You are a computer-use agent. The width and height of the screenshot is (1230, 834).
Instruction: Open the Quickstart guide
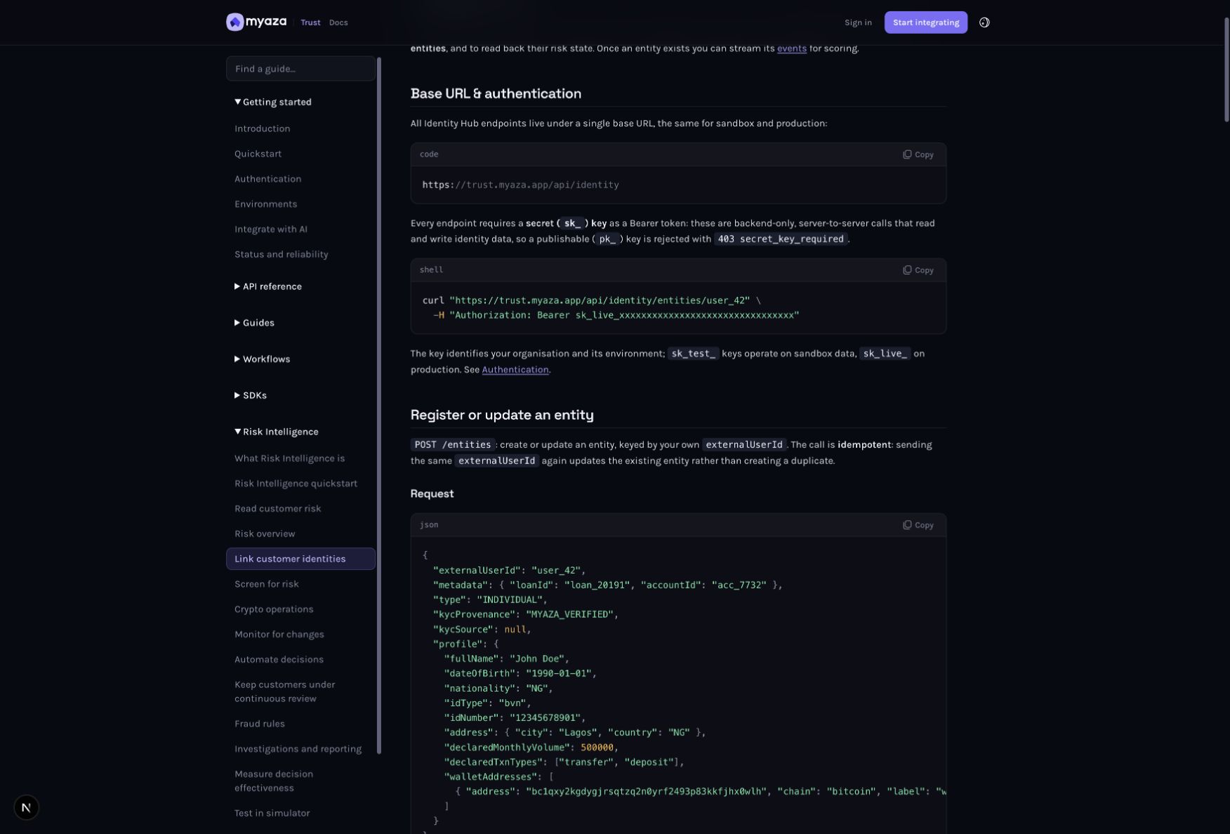tap(258, 154)
